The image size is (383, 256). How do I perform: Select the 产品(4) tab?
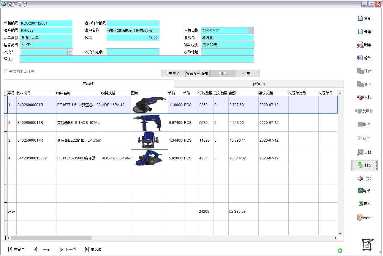click(88, 84)
